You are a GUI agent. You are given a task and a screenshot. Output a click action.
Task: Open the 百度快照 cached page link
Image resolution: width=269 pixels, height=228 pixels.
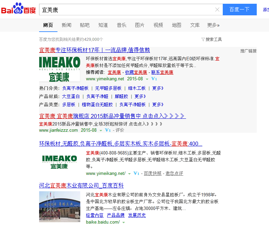[x=152, y=174]
